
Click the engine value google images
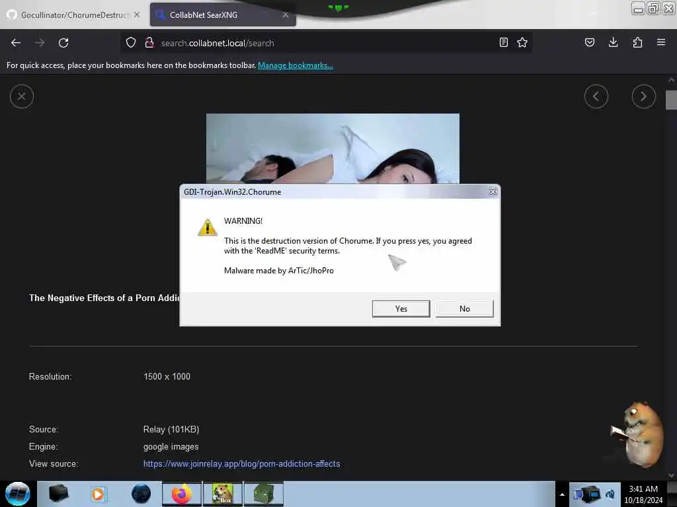(171, 447)
